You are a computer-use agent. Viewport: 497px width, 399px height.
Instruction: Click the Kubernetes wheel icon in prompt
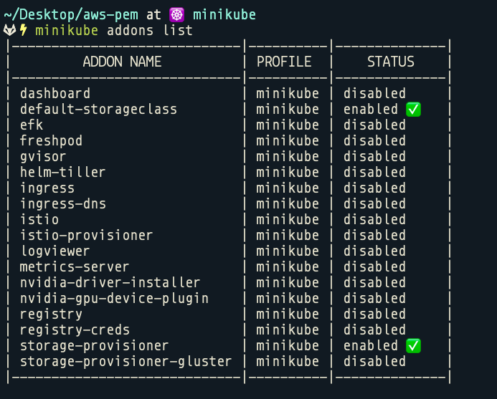[176, 15]
